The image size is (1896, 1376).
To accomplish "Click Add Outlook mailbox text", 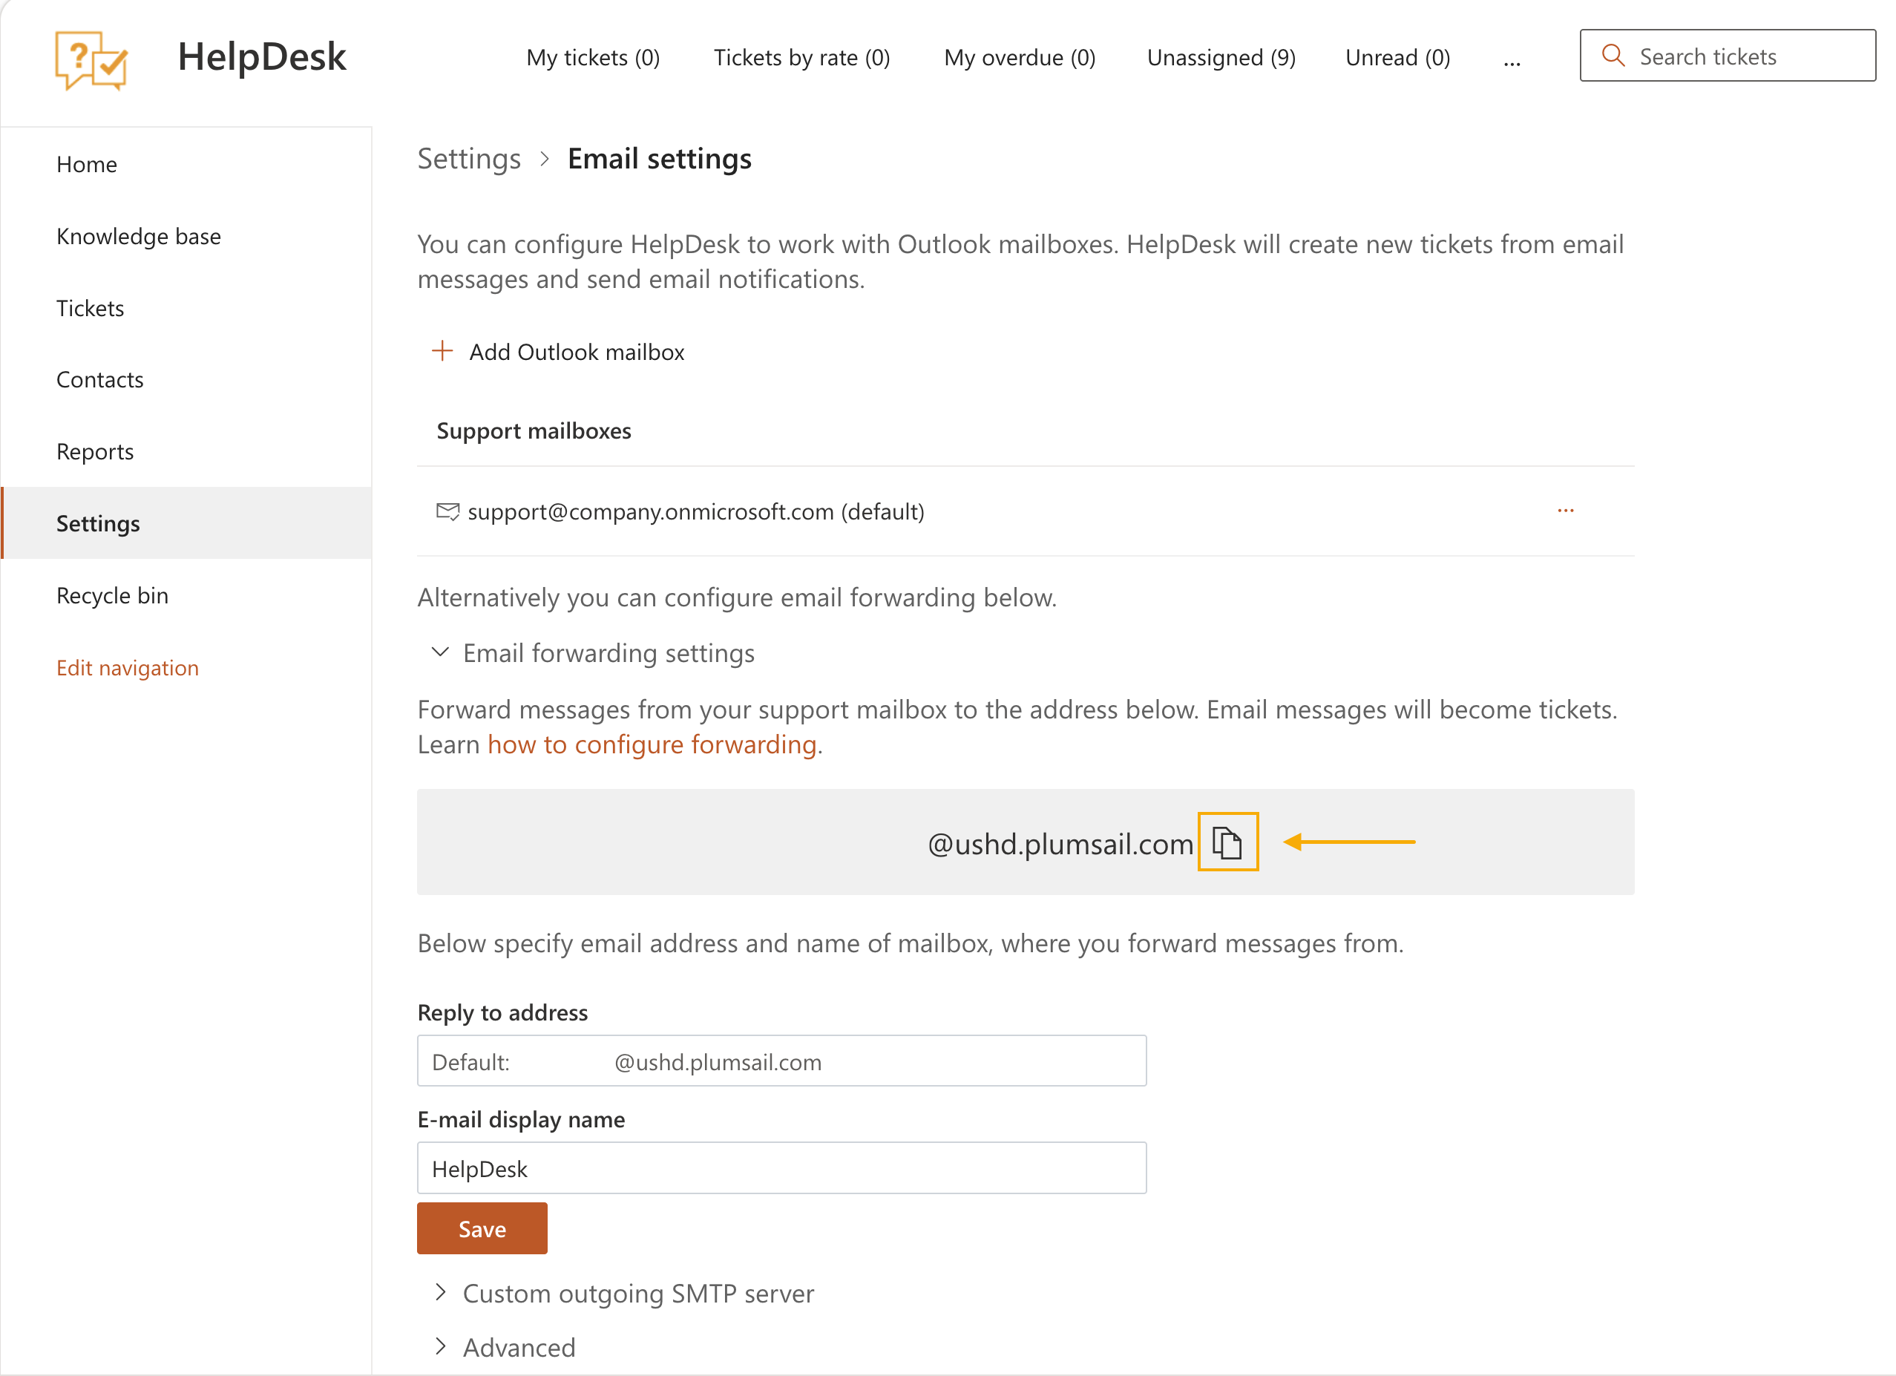I will point(577,352).
